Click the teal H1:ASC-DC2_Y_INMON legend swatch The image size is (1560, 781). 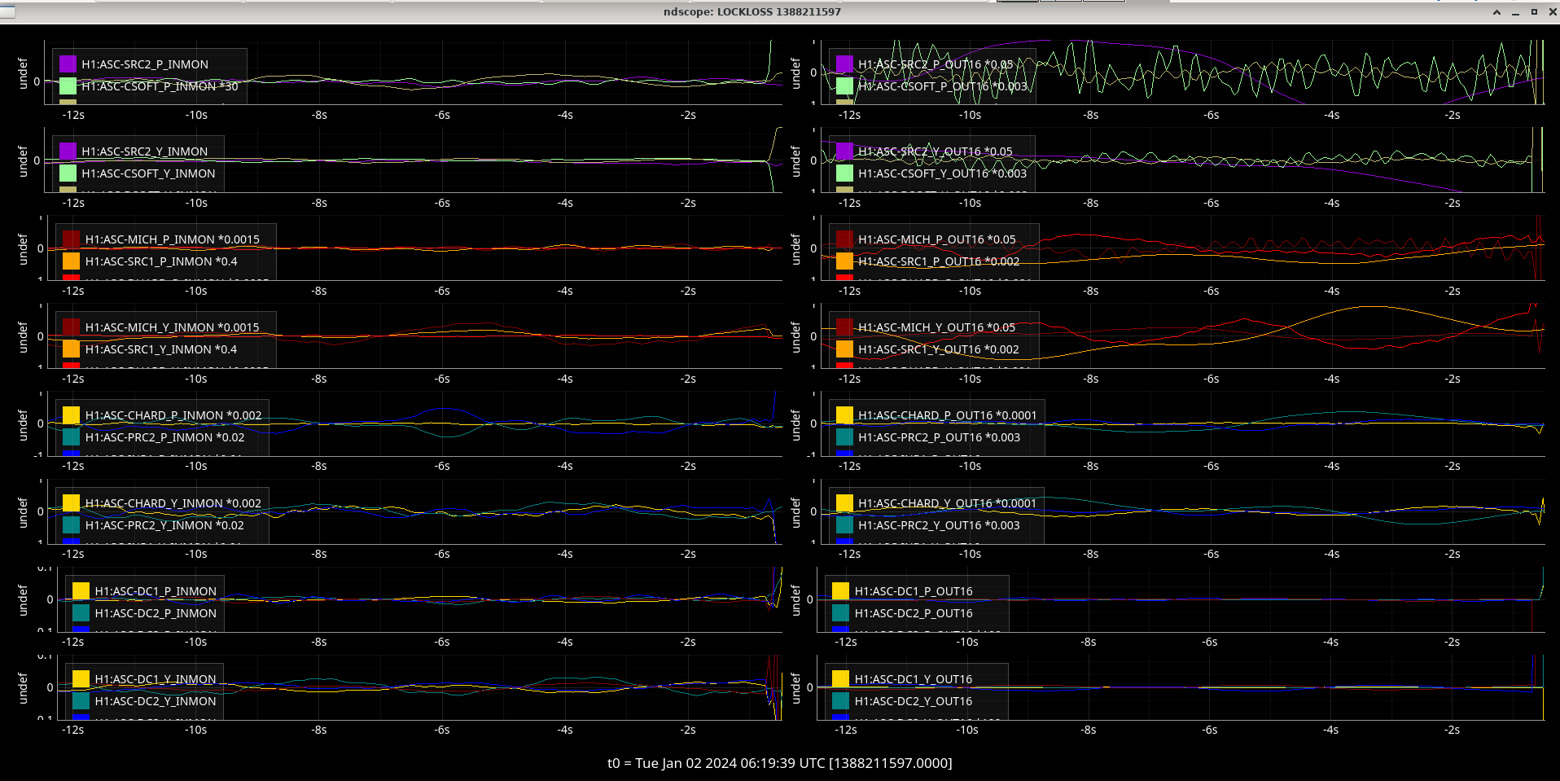(x=81, y=700)
